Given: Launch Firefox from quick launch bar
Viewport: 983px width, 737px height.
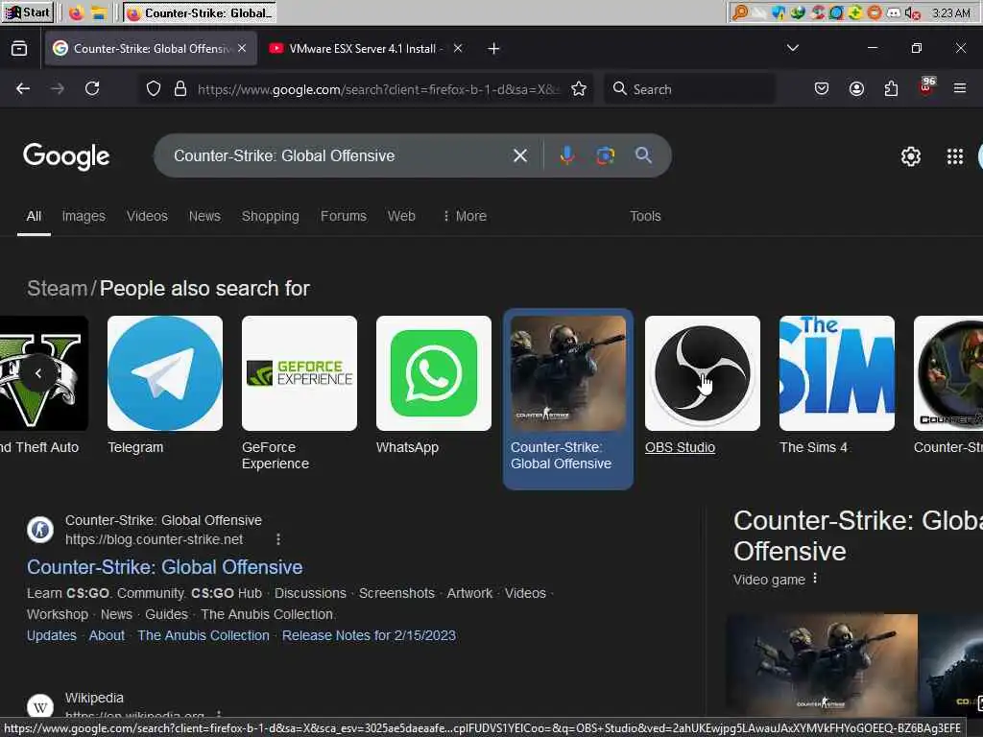Looking at the screenshot, I should [x=77, y=12].
